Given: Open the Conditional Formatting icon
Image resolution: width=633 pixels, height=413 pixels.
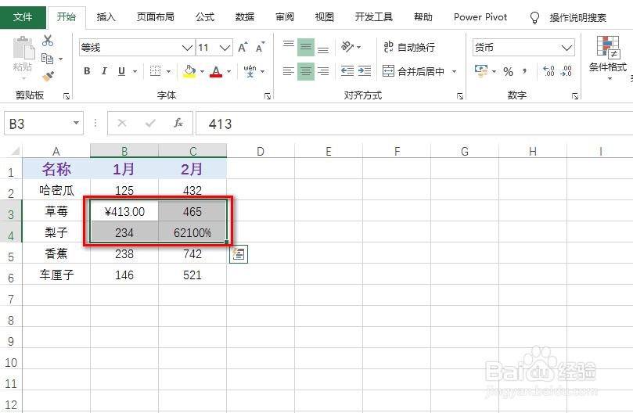Looking at the screenshot, I should tap(608, 47).
